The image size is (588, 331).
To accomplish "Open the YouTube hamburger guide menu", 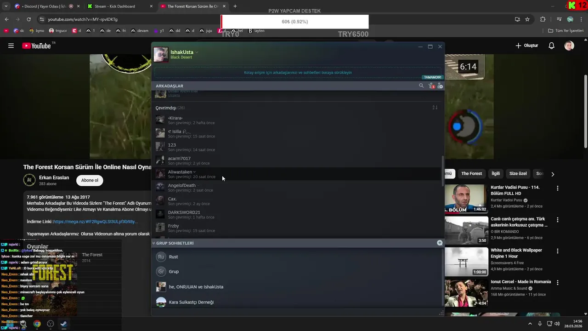I will (x=11, y=46).
